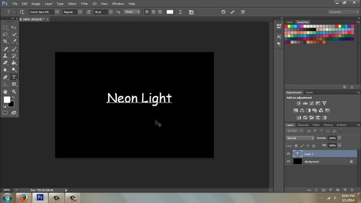Select the Healing Brush tool
The image size is (361, 203).
click(5, 49)
